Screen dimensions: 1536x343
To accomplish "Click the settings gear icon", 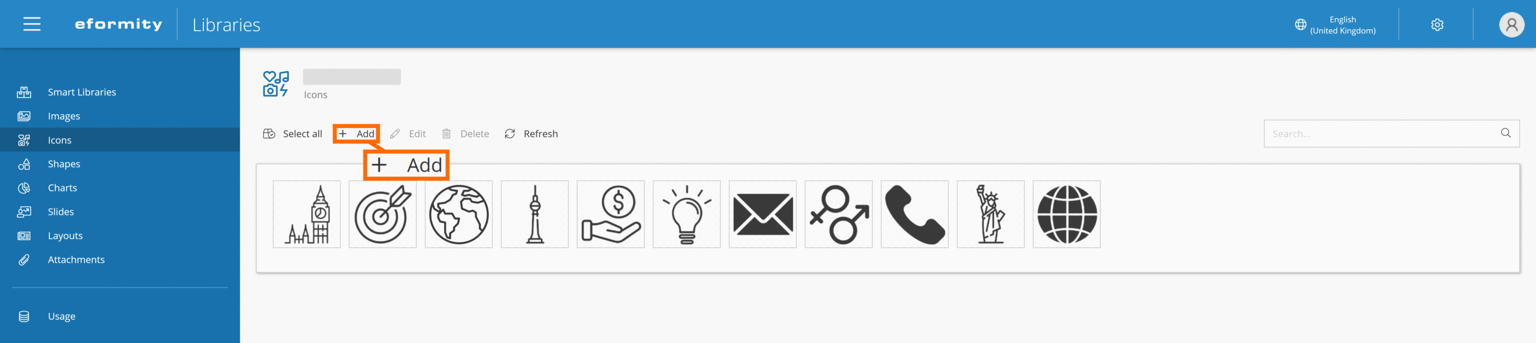I will (1437, 25).
